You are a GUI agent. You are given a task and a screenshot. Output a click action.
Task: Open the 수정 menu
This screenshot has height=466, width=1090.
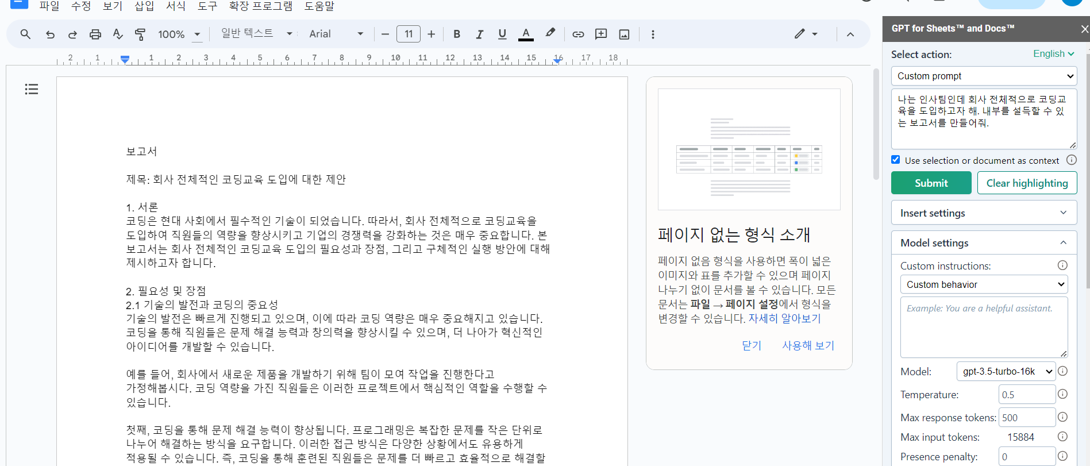click(81, 6)
